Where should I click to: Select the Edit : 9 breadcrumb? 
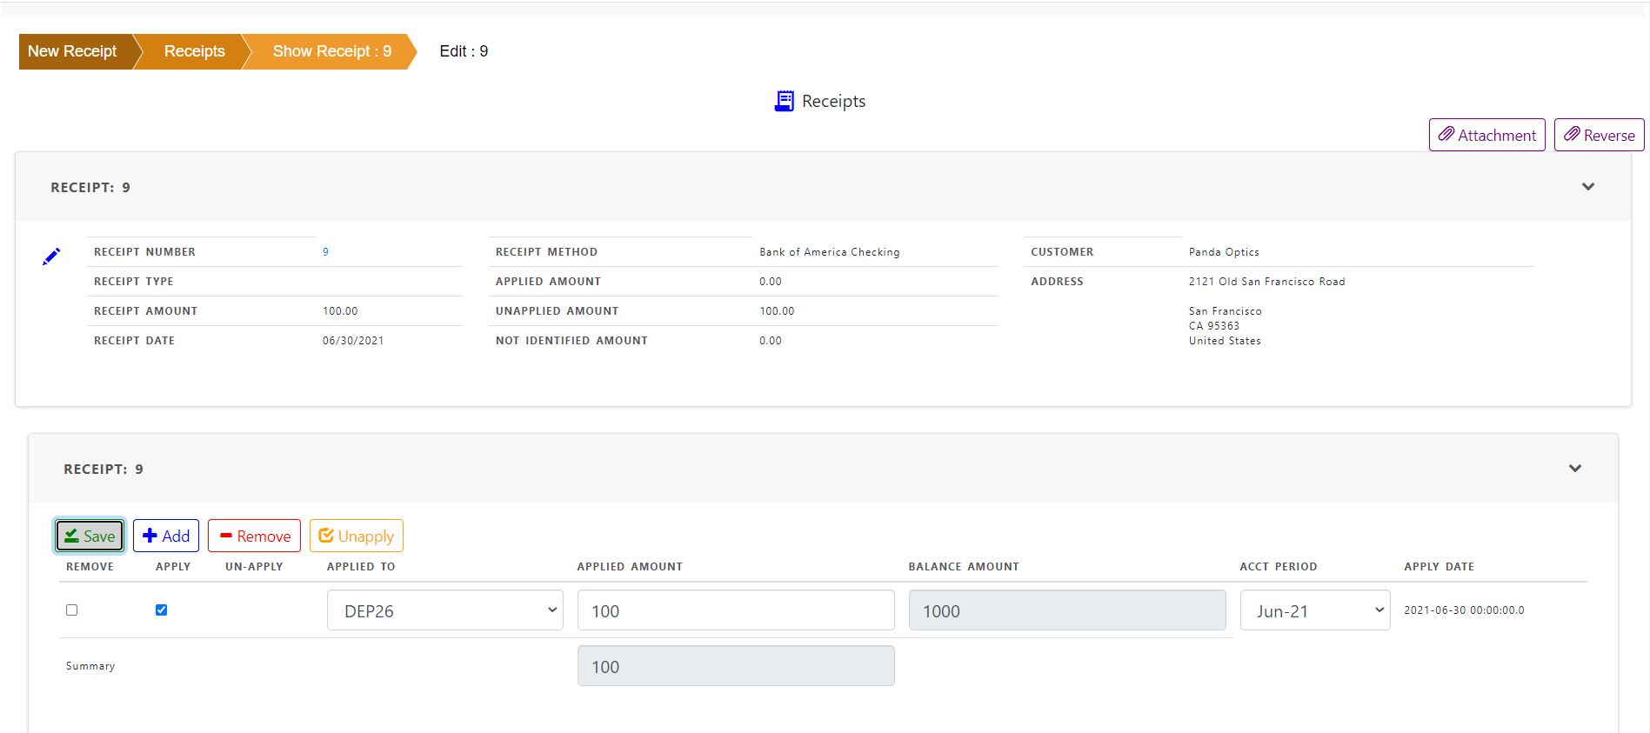[464, 51]
